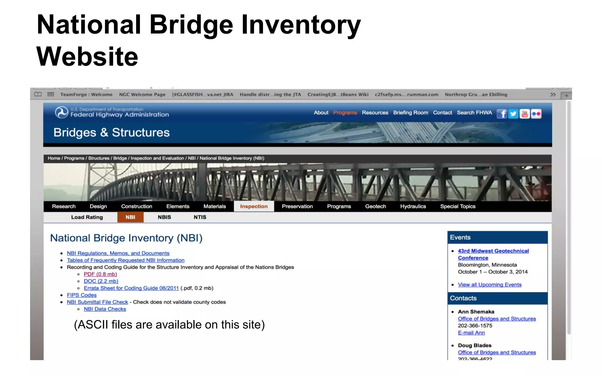The image size is (602, 376).
Task: Open the NBI Regulations, Memos, and Documents link
Action: [x=118, y=253]
